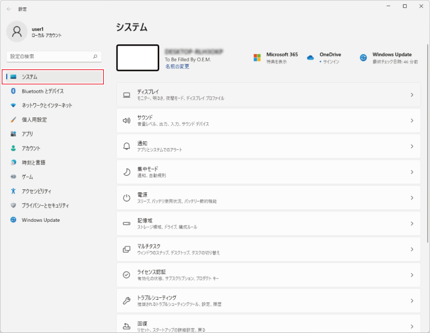Expand the マルチタスク row chevron

pos(412,249)
